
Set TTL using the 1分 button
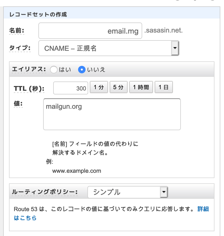coord(99,87)
